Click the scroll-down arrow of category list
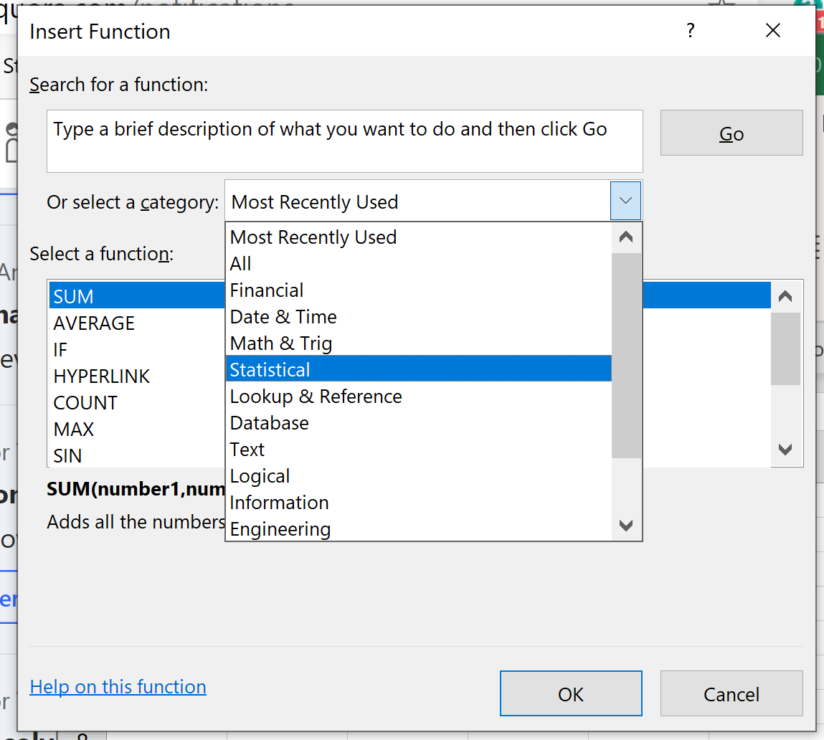The image size is (824, 740). pos(625,526)
